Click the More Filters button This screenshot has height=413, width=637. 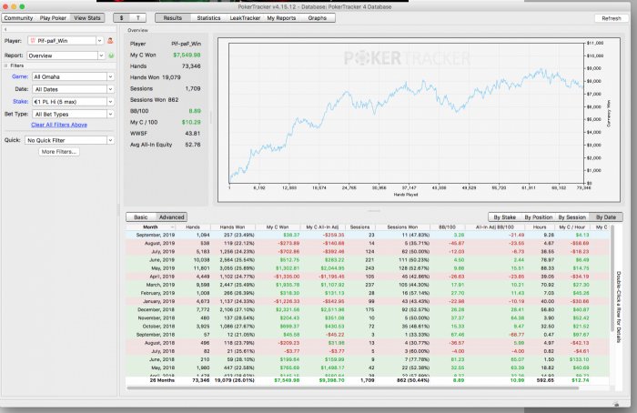point(59,152)
